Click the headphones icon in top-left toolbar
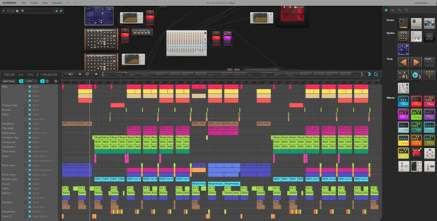Viewport: 437px width, 221px height. [13, 11]
